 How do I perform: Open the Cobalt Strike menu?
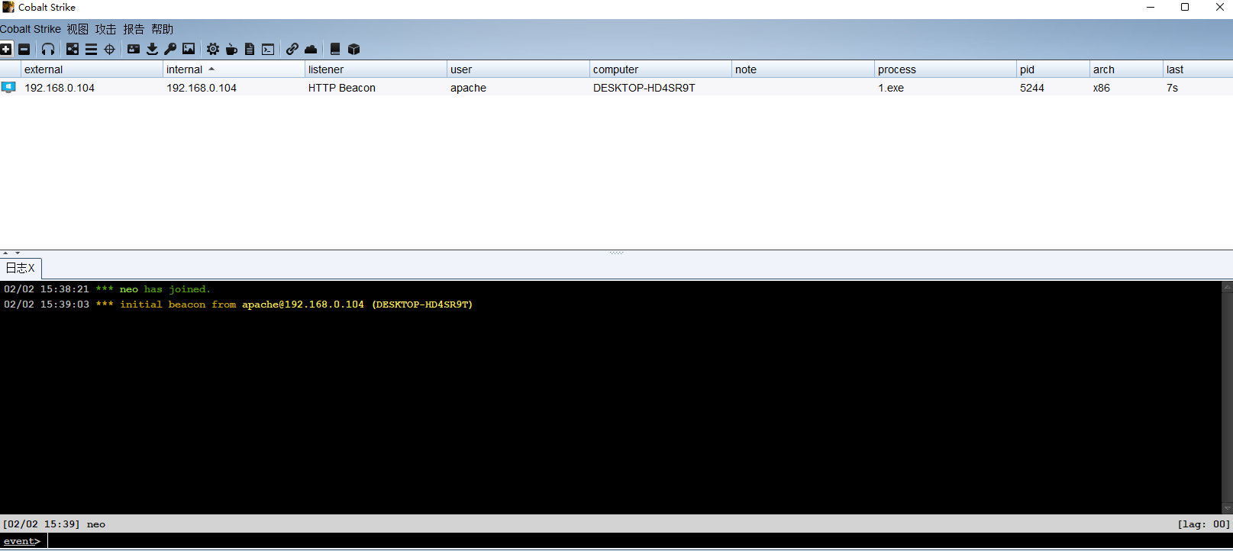pos(31,29)
